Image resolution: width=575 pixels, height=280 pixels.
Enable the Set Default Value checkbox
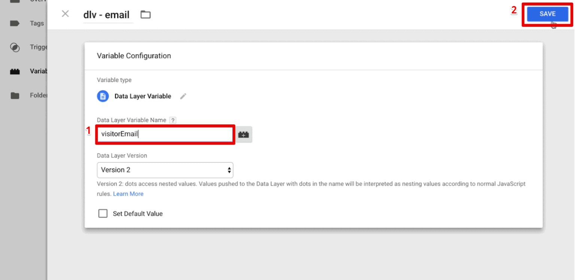(x=103, y=213)
